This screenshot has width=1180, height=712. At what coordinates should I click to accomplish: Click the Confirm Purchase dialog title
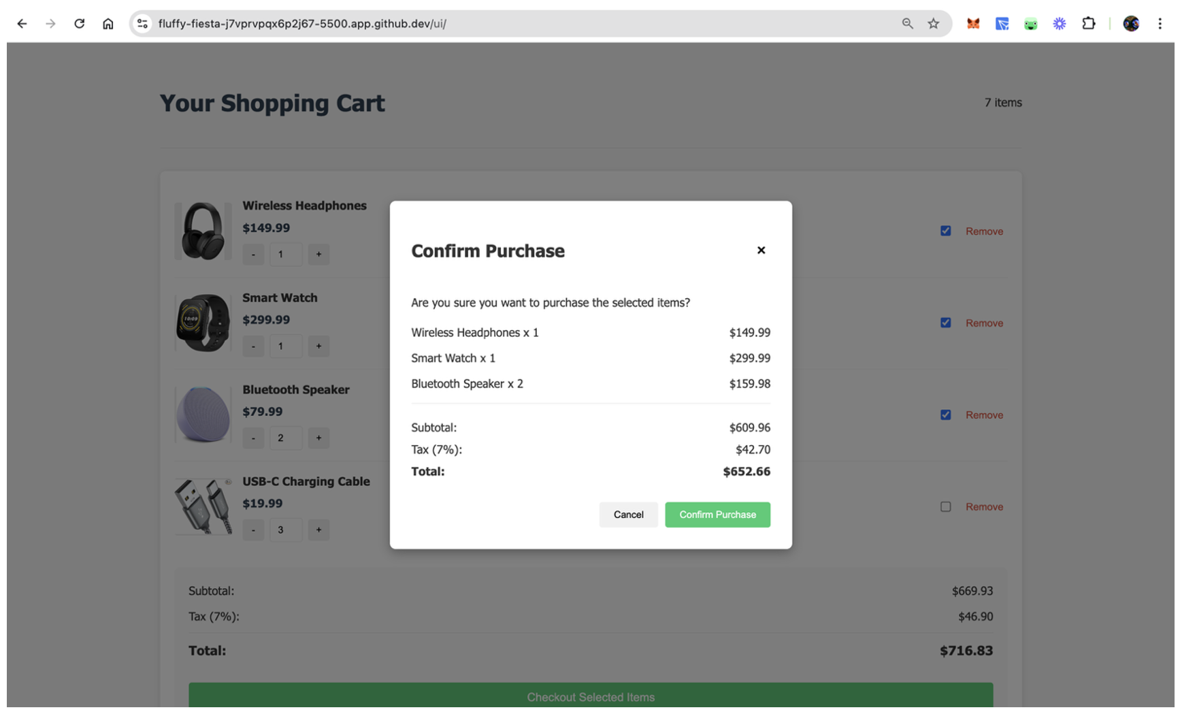(x=488, y=251)
